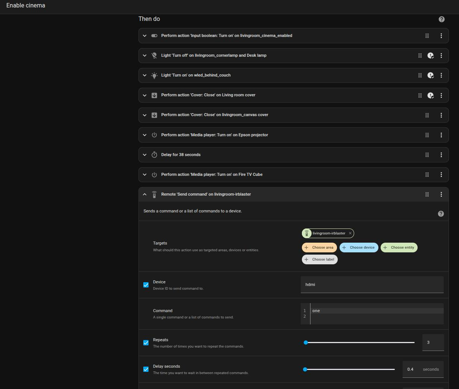Image resolution: width=459 pixels, height=389 pixels.
Task: Open overflow menu for Epson projector action
Action: 441,135
